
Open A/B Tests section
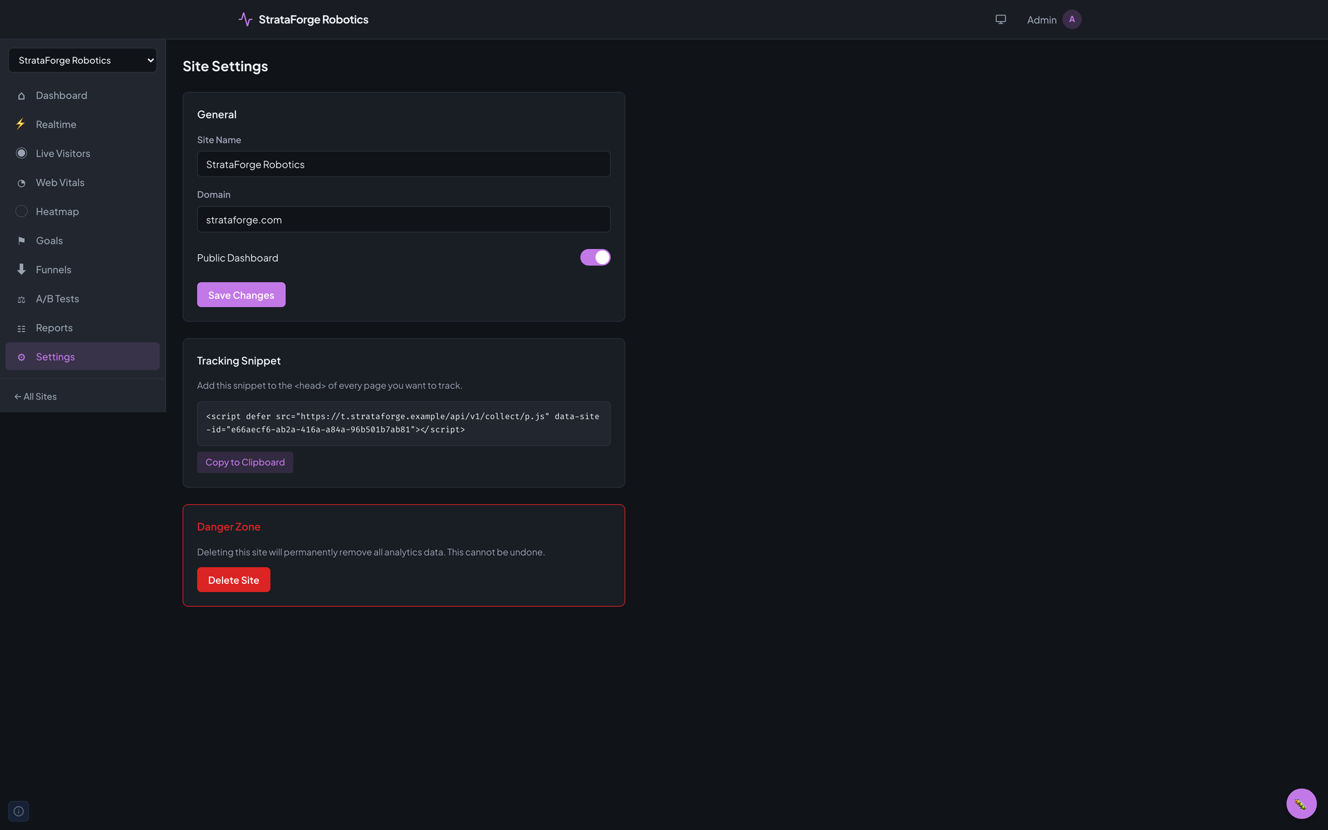pyautogui.click(x=82, y=299)
